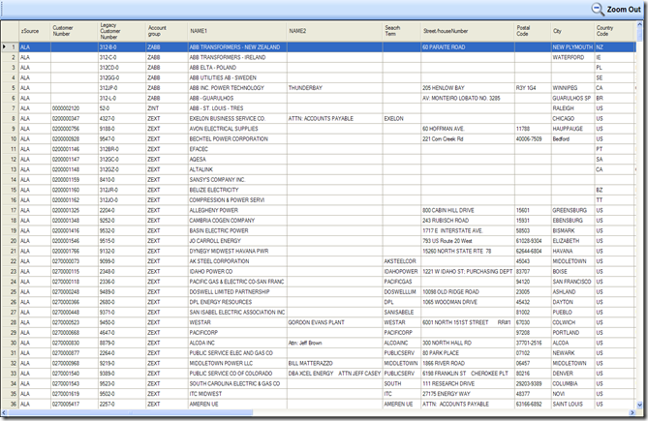Click cell DOSWELL LIMITED PARTNERSHIP
Viewport: 648px width, 421px height.
point(237,292)
